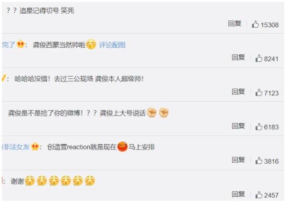Click the 2457 like count
This screenshot has width=286, height=207.
271,195
